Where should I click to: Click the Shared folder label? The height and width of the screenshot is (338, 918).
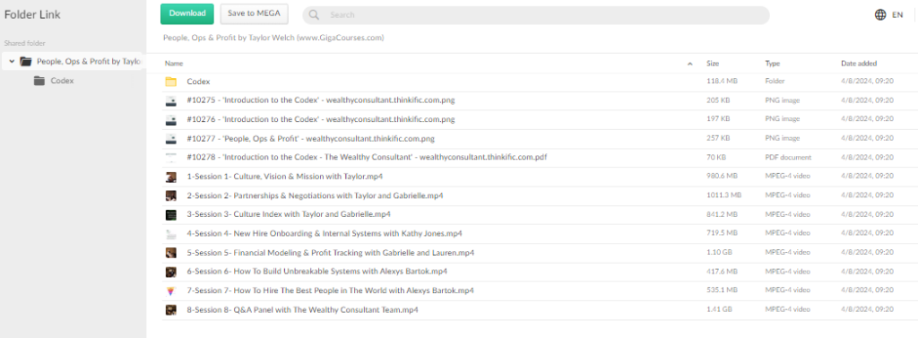(24, 43)
